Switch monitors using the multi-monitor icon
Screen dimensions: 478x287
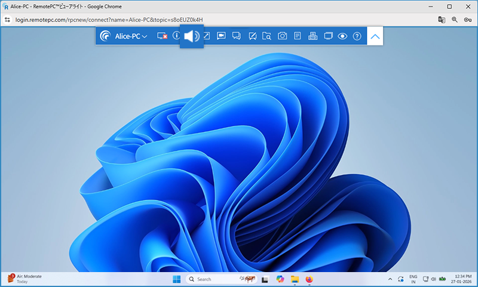(x=328, y=36)
